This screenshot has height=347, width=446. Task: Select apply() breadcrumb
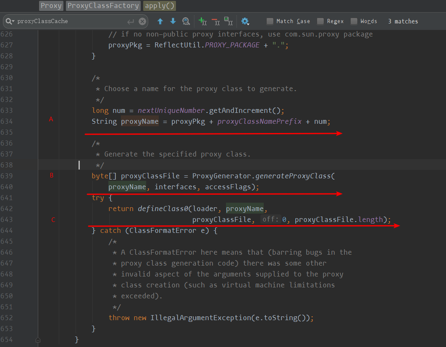[x=160, y=6]
